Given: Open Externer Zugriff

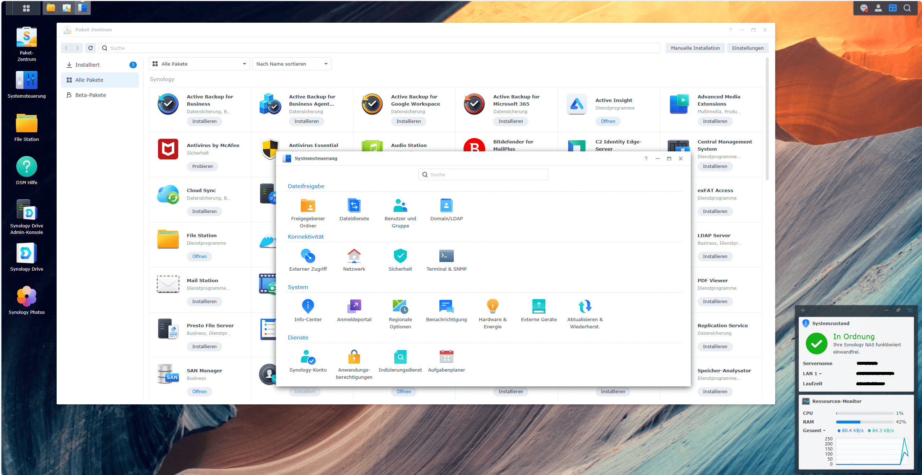Looking at the screenshot, I should 308,260.
